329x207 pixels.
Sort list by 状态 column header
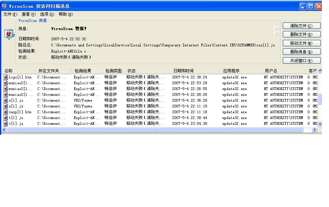click(147, 71)
